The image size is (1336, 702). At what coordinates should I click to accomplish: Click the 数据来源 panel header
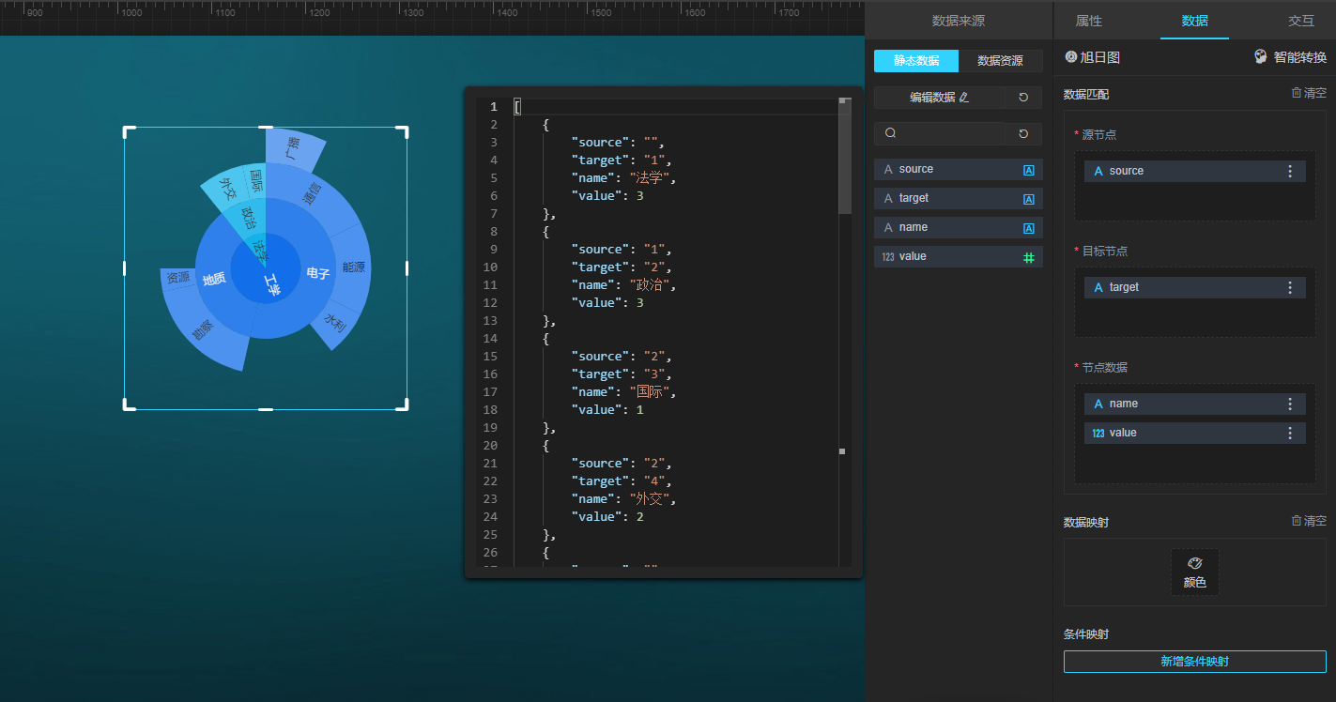click(x=959, y=21)
